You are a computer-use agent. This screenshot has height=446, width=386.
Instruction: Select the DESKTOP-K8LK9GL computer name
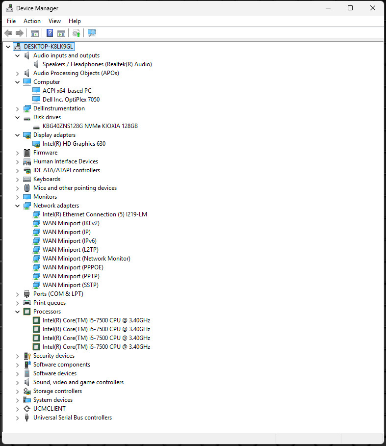(49, 47)
